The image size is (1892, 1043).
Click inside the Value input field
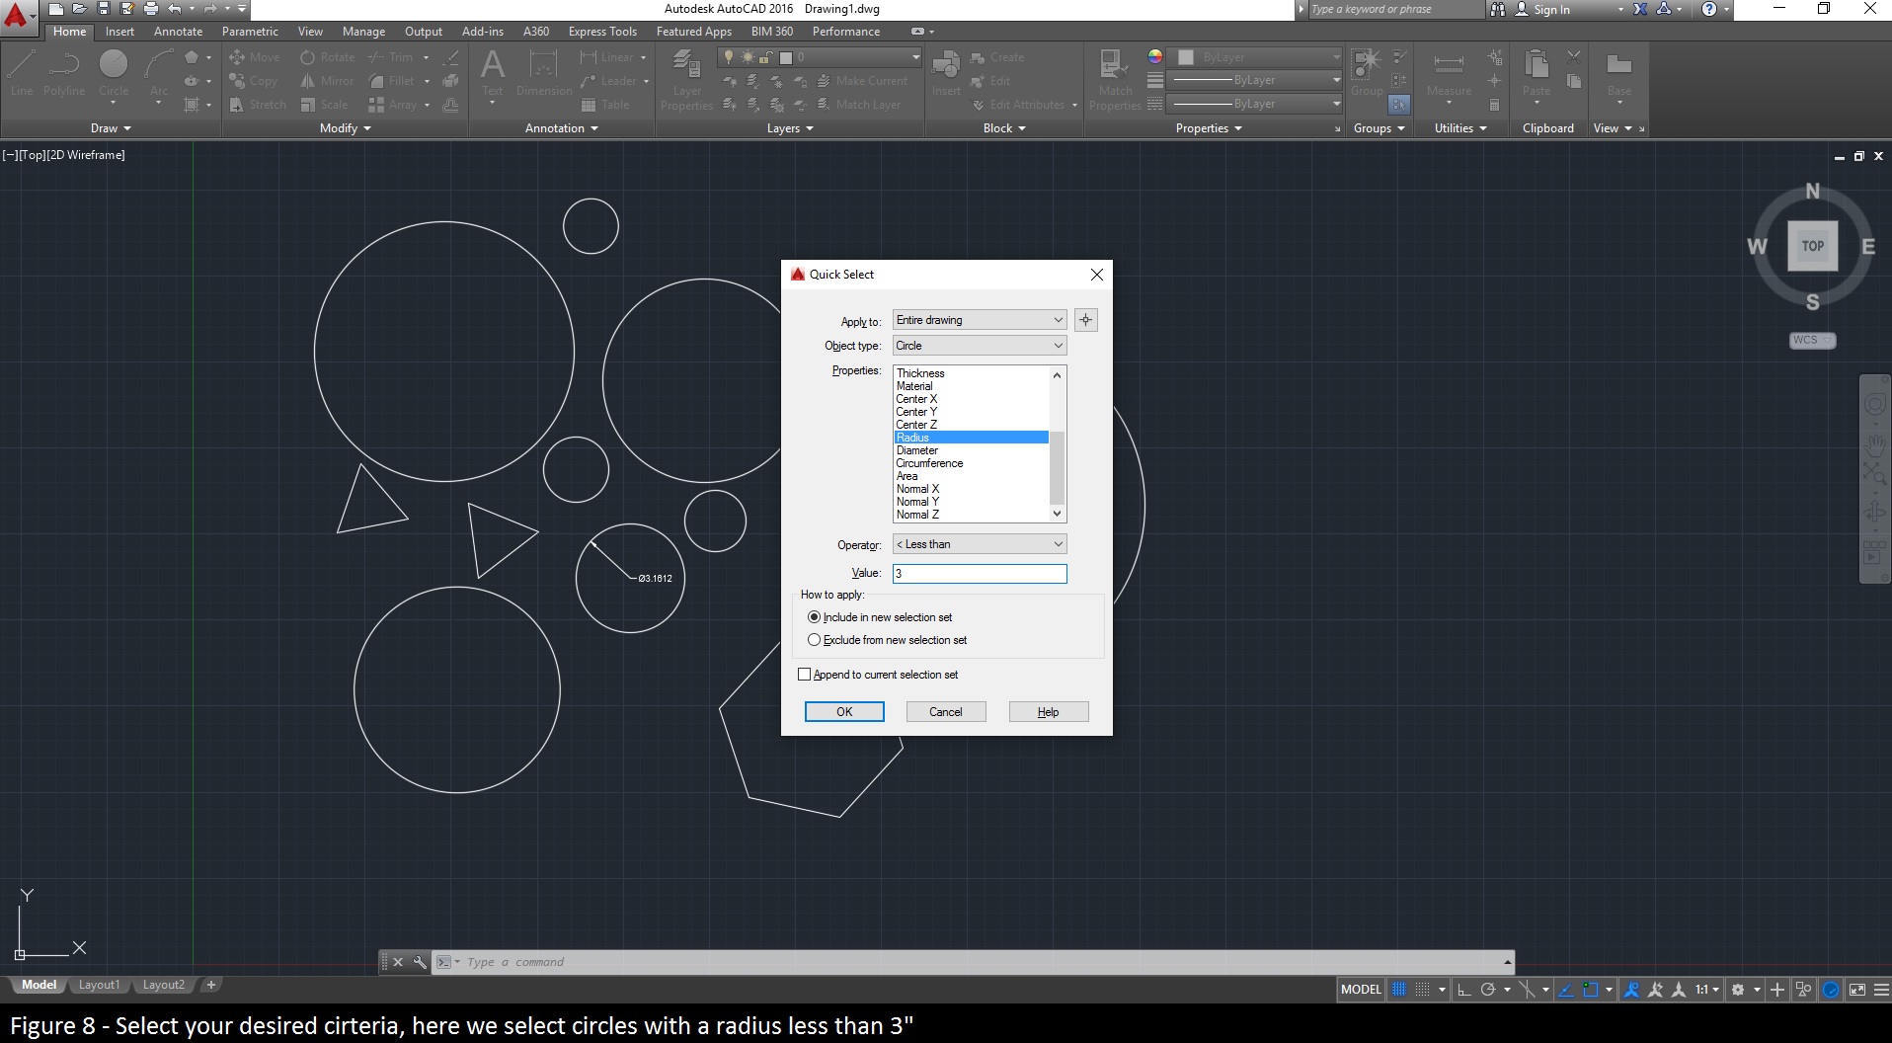point(979,573)
